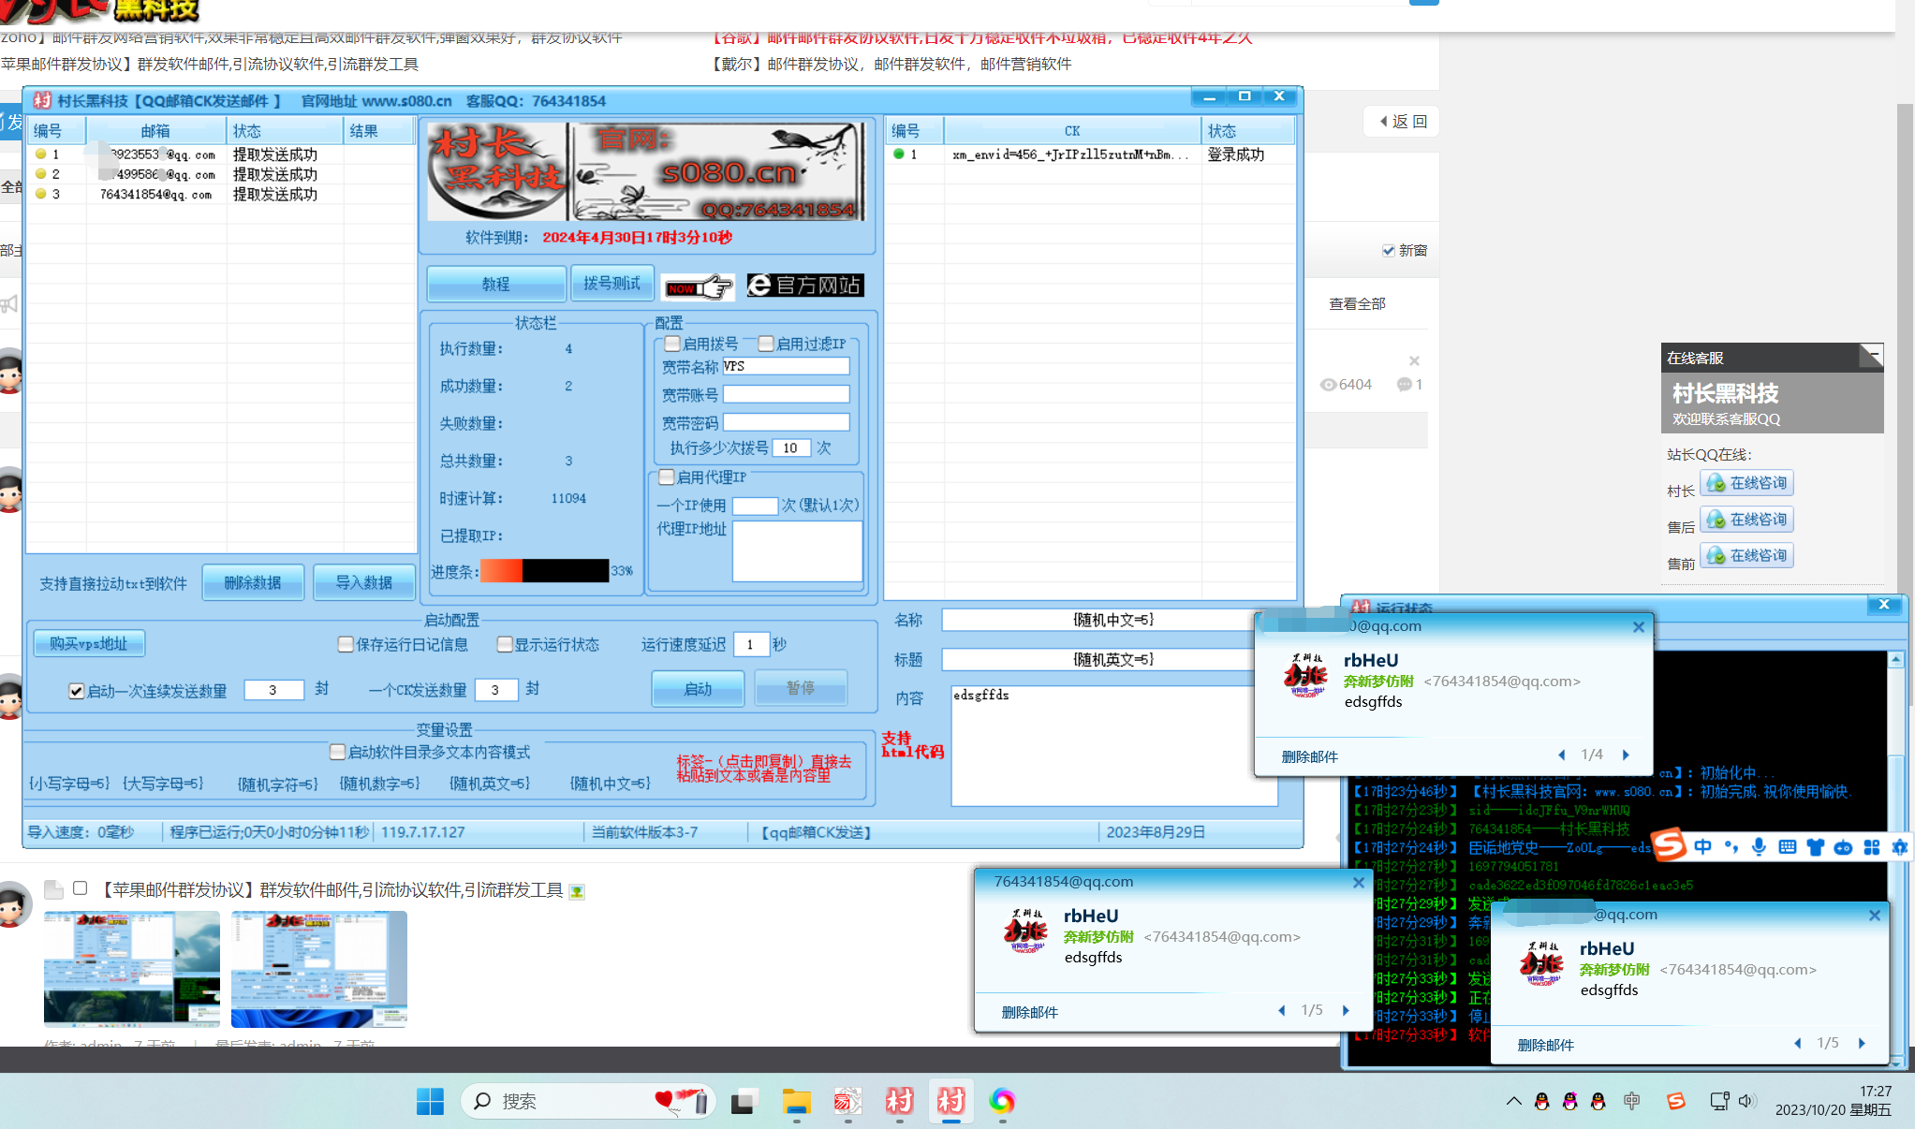The image size is (1915, 1129).
Task: Collapse the 在线客服 panel corner arrow
Action: [1871, 355]
